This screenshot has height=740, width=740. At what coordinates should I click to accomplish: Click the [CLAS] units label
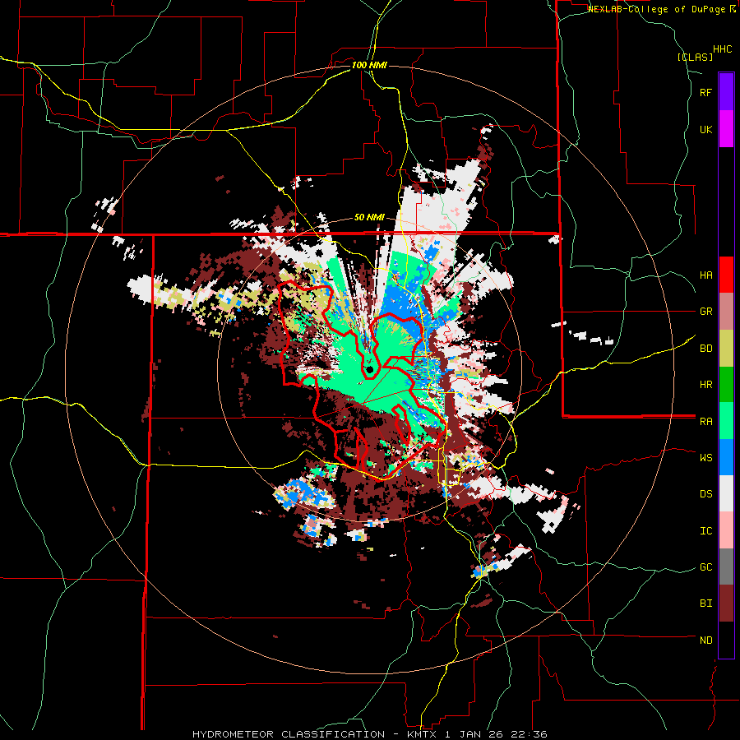[695, 57]
